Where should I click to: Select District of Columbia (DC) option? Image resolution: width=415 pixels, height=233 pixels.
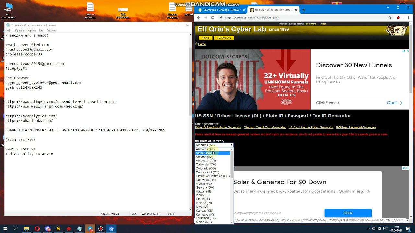(212, 176)
